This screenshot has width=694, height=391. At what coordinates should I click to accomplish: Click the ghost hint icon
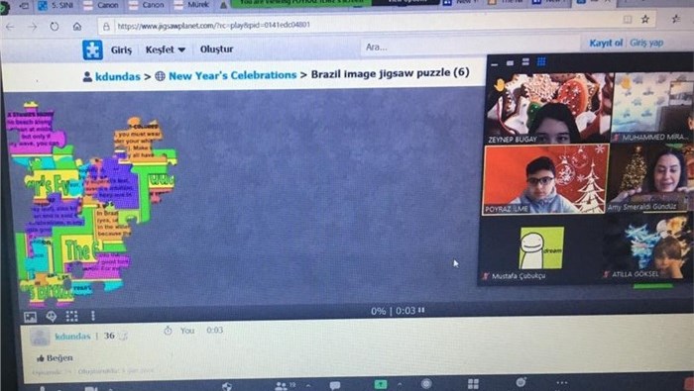(x=52, y=316)
